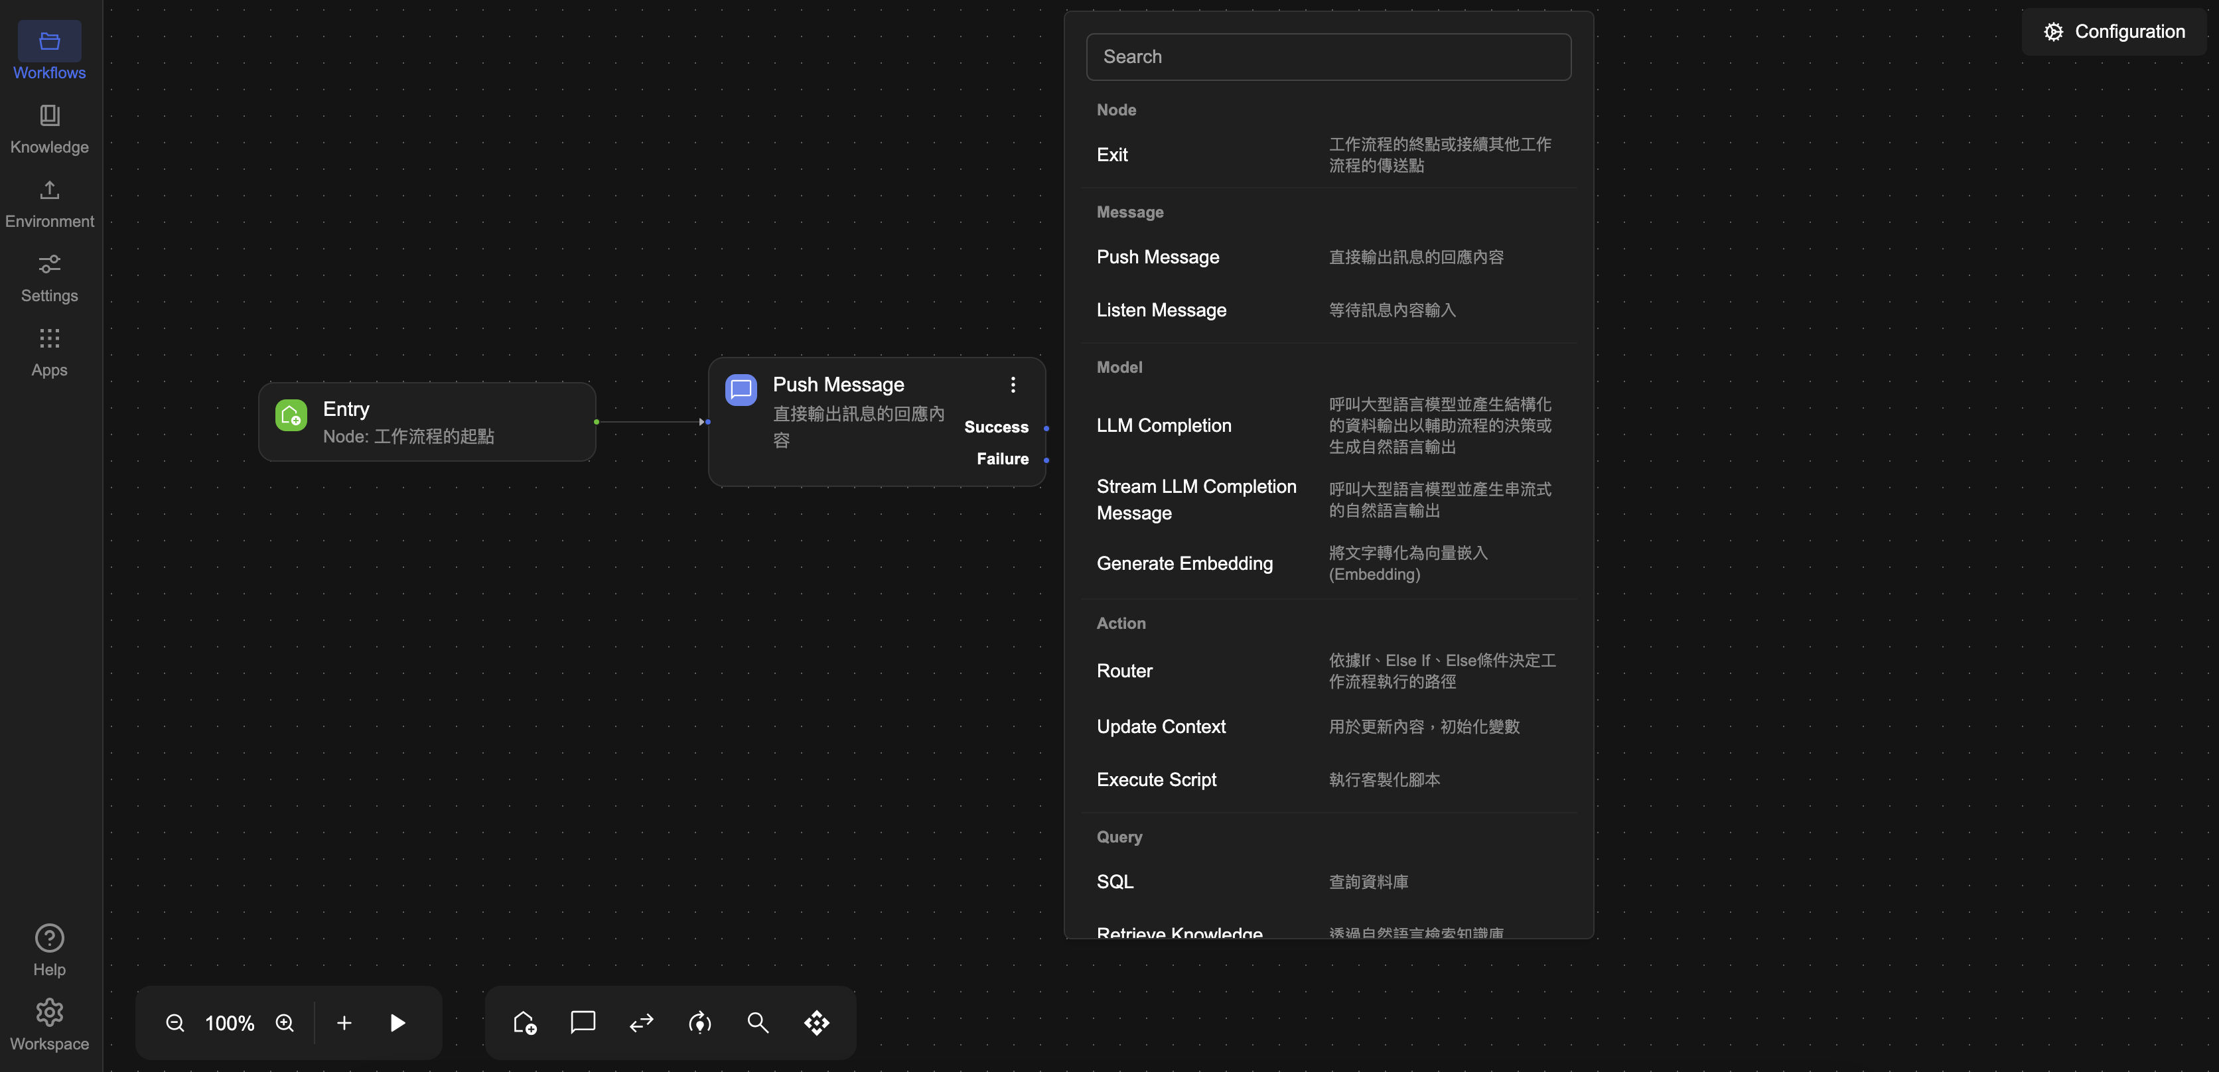Click the entry node house icon in toolbar

(x=525, y=1023)
